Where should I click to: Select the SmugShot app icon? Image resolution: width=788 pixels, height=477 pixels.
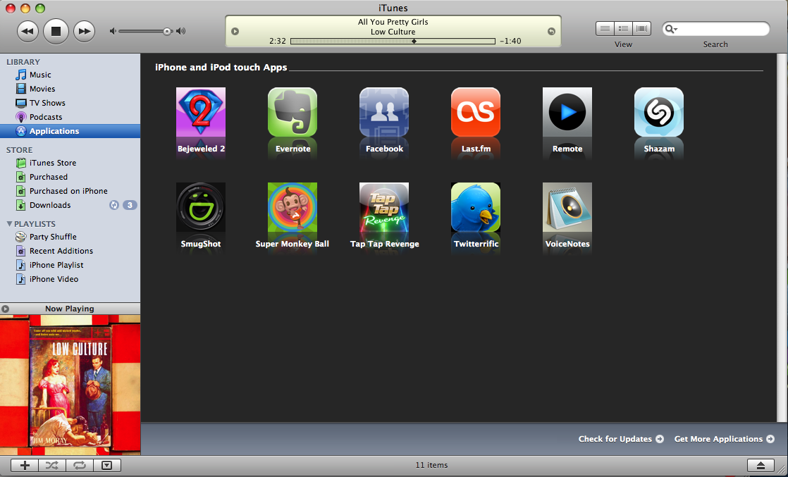coord(200,207)
